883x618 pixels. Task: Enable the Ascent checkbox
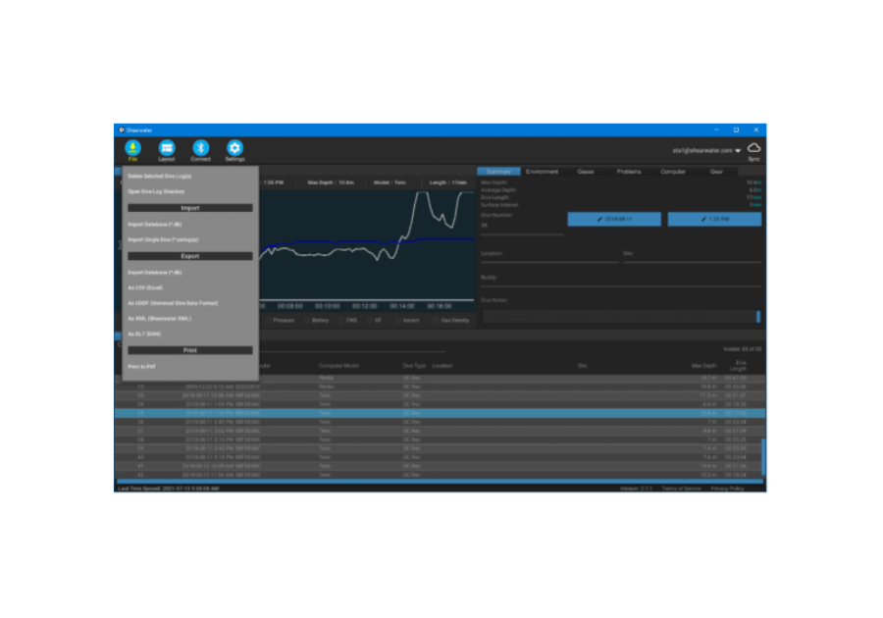399,320
